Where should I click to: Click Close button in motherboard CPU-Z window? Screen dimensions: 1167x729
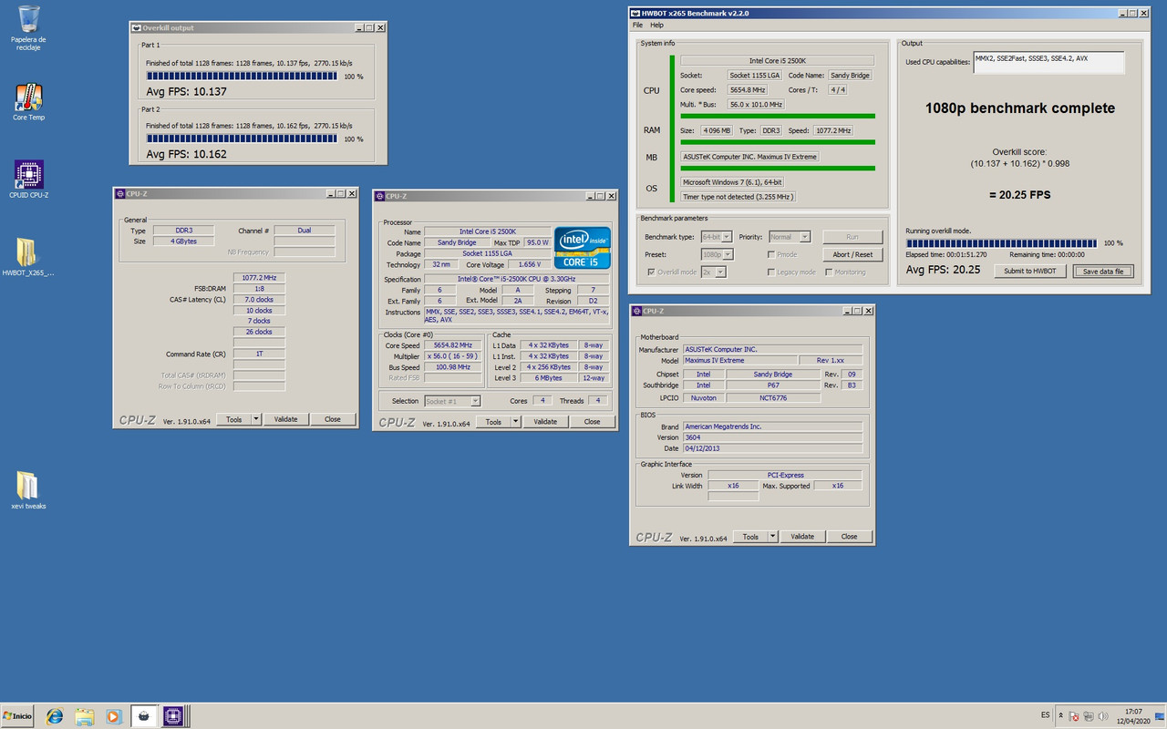point(850,537)
